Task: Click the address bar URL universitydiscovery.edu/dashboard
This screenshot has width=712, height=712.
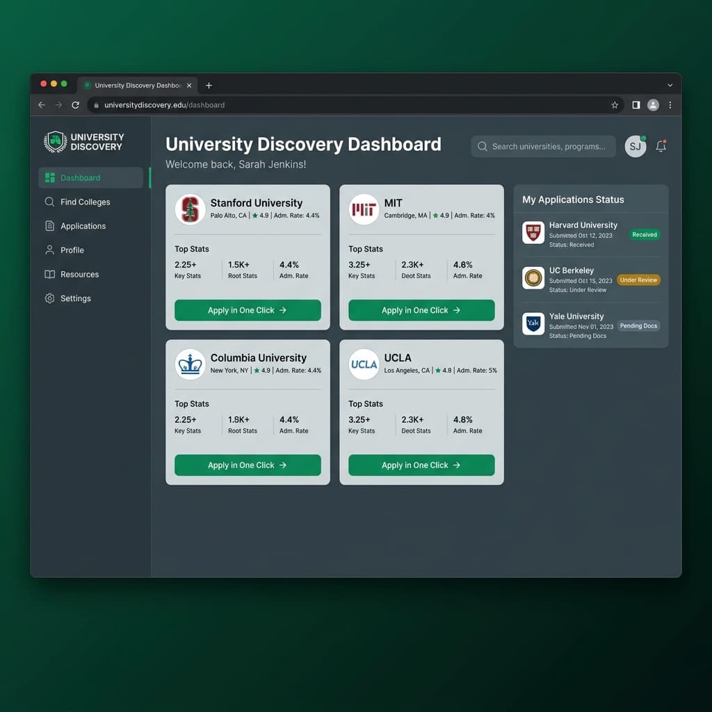Action: [x=164, y=105]
